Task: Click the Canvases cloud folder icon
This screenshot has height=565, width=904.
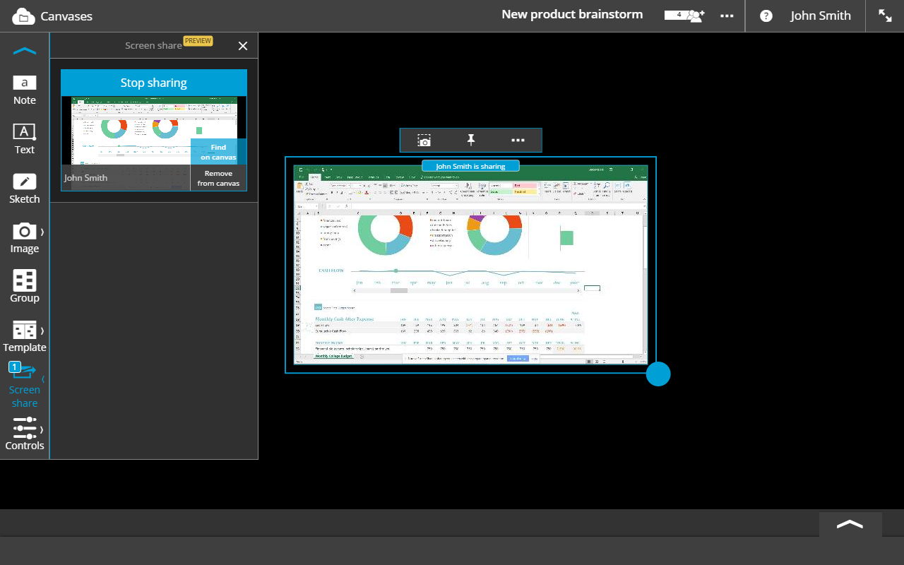Action: (x=23, y=16)
